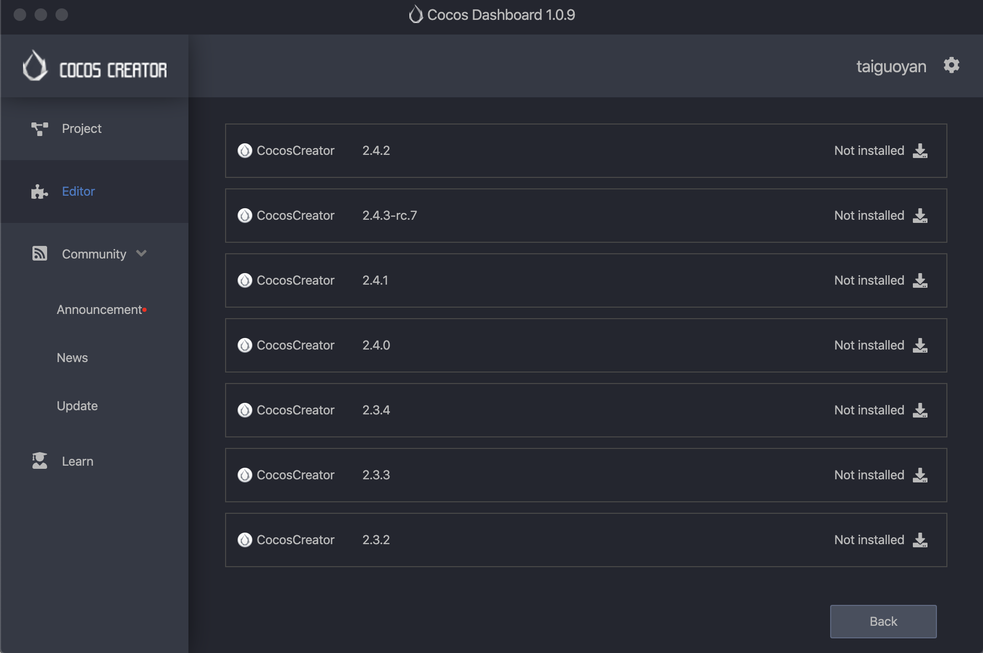Open the Learn section

[x=77, y=461]
